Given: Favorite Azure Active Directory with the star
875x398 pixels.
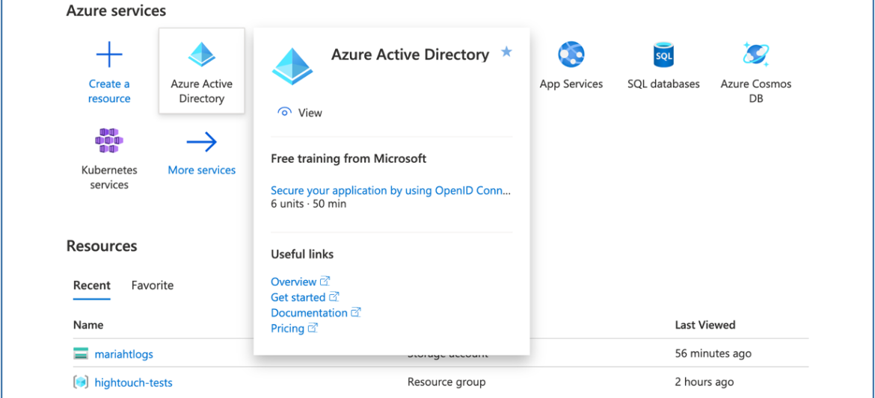Looking at the screenshot, I should coord(506,52).
